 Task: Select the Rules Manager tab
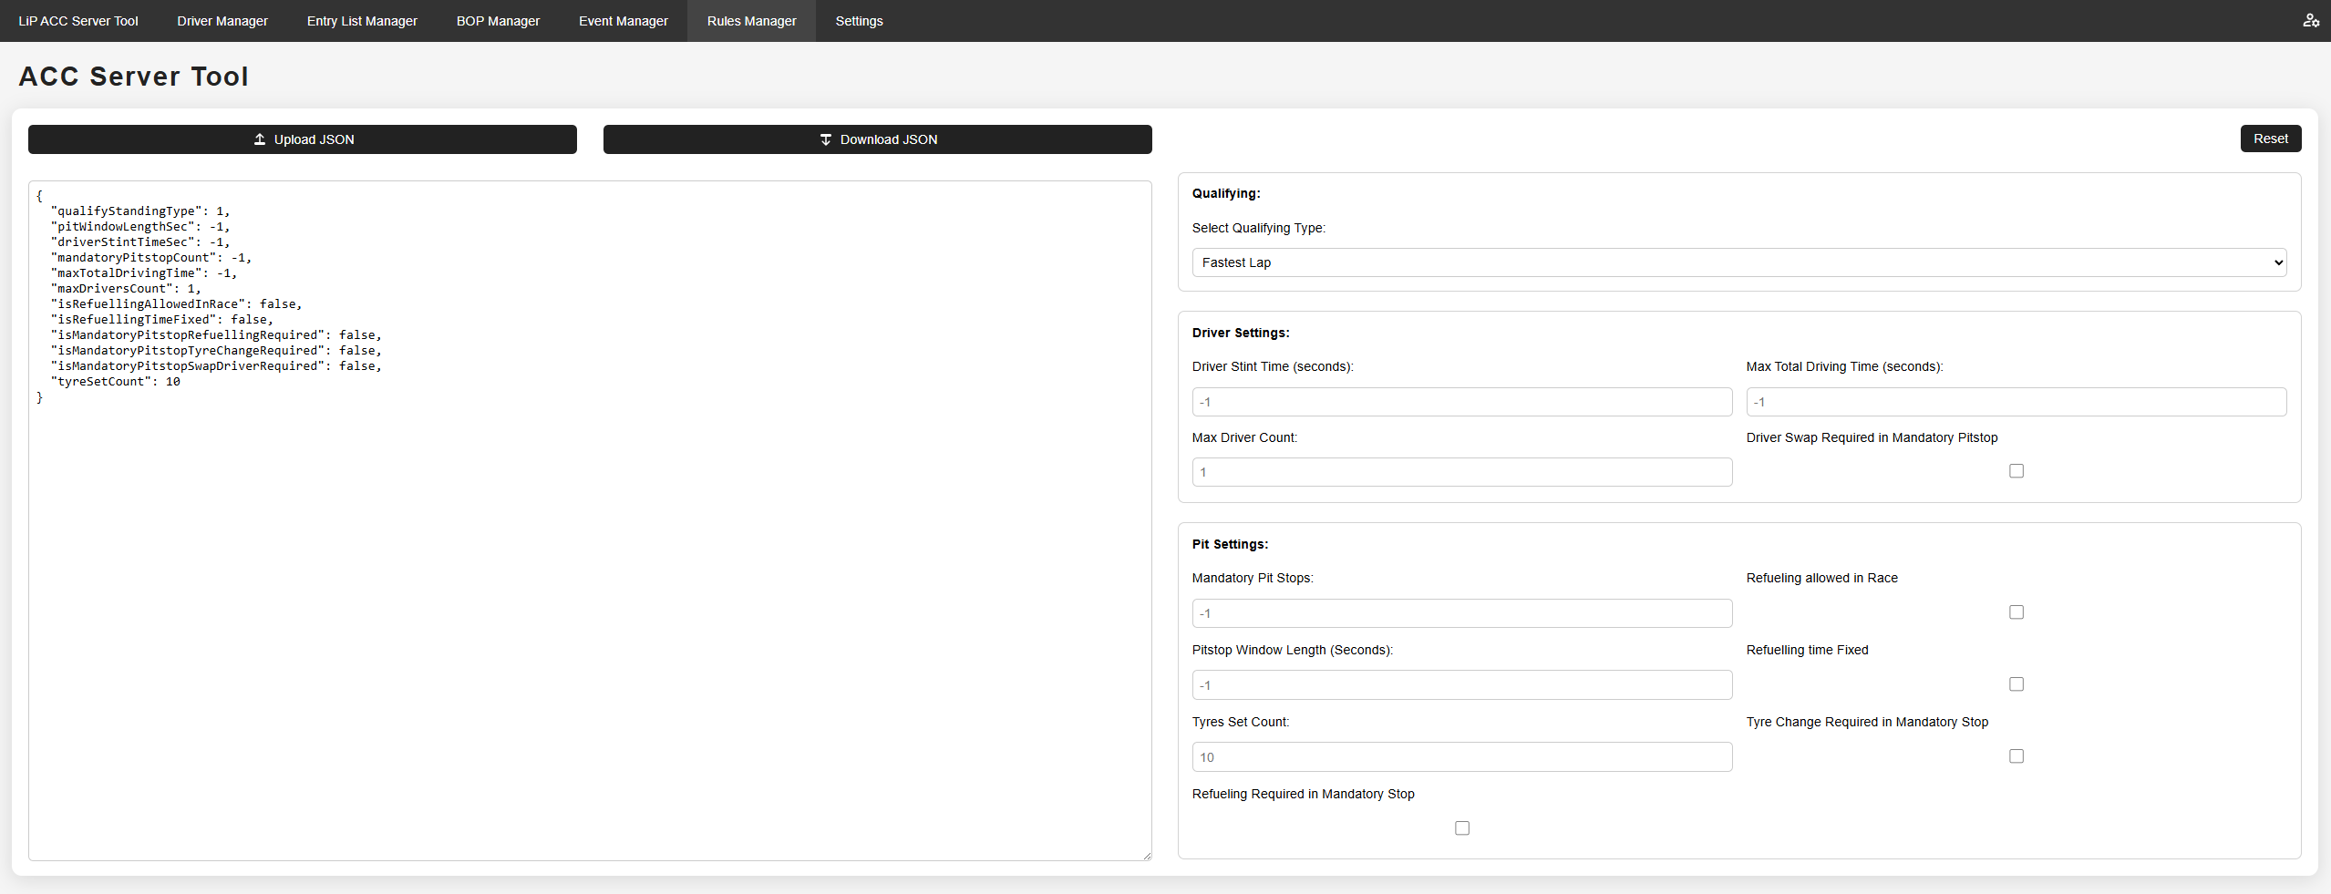click(x=751, y=21)
